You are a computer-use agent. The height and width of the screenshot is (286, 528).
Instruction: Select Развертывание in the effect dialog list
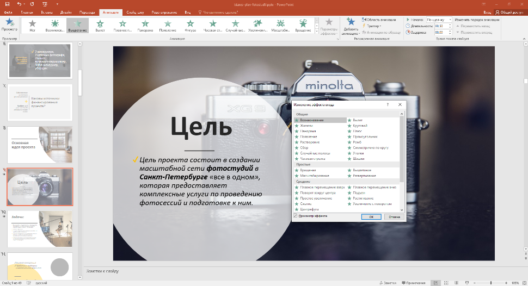pos(362,176)
